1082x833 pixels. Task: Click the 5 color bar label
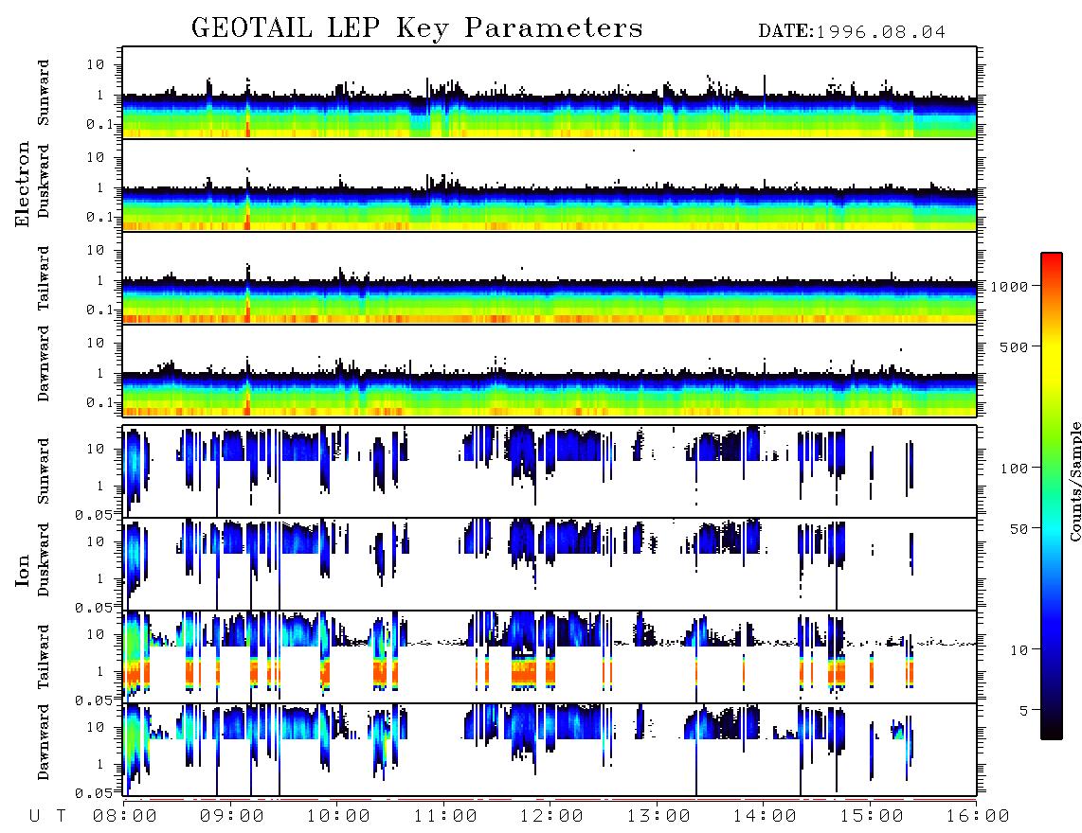[x=1024, y=711]
